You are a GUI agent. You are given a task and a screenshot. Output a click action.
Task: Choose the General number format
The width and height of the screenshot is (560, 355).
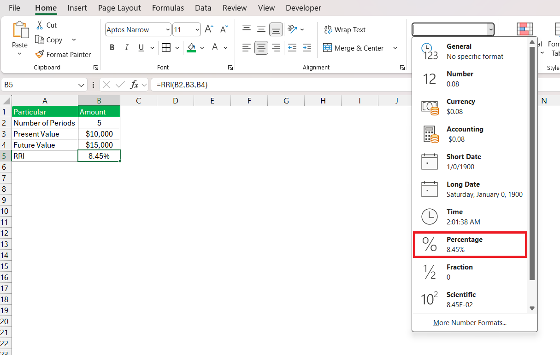click(x=470, y=52)
